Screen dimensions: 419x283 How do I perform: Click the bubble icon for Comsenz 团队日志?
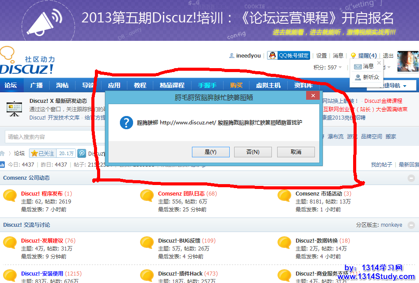[147, 196]
